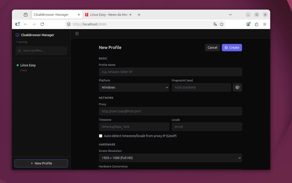Bookmark this page with star icon
This screenshot has width=292, height=183.
(x=222, y=24)
